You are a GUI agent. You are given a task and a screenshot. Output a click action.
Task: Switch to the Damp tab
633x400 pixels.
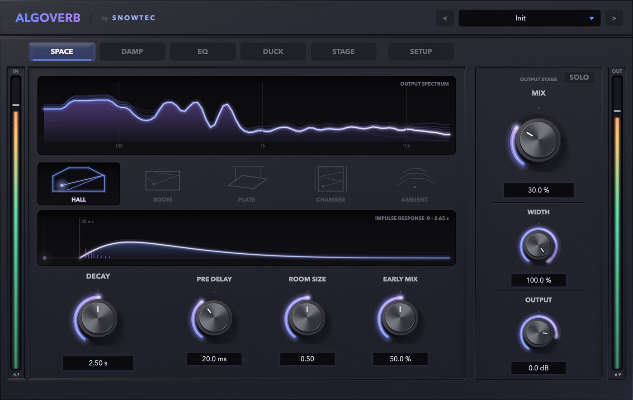pos(132,51)
